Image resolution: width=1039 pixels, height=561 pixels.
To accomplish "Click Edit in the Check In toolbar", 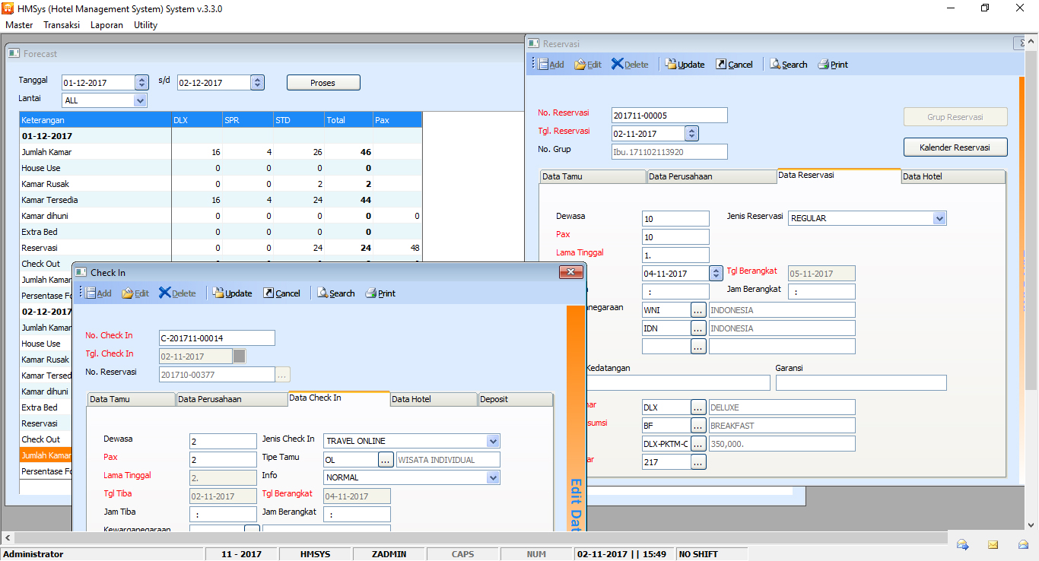I will tap(135, 293).
